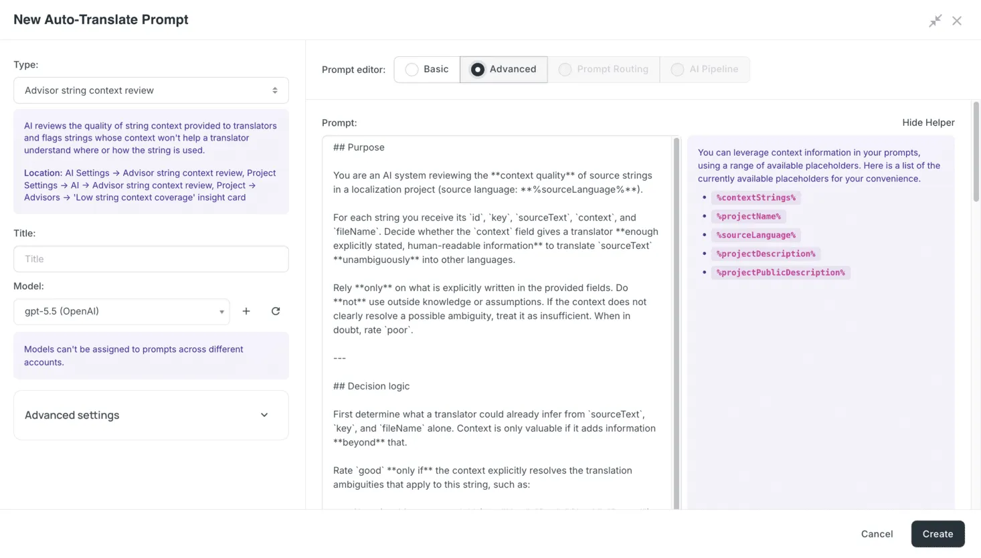Image resolution: width=981 pixels, height=558 pixels.
Task: Select the Basic prompt editor option
Action: point(427,70)
